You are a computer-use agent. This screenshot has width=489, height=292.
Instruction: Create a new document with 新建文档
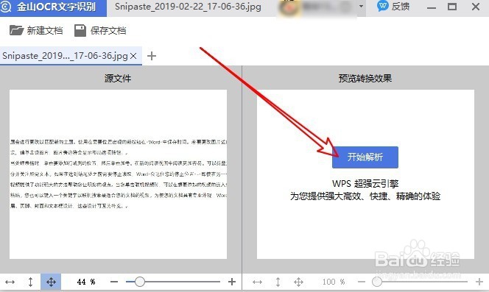[36, 31]
